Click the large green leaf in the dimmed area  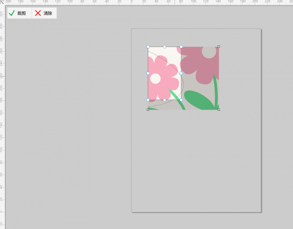coord(199,100)
